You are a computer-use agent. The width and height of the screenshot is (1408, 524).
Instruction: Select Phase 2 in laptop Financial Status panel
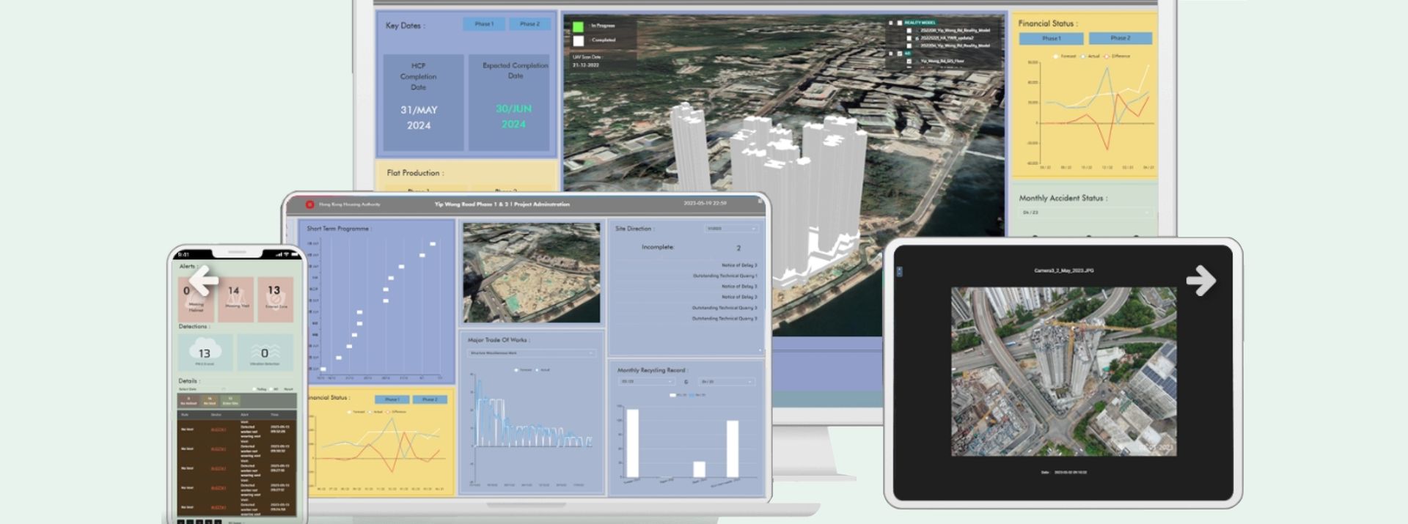pyautogui.click(x=430, y=399)
